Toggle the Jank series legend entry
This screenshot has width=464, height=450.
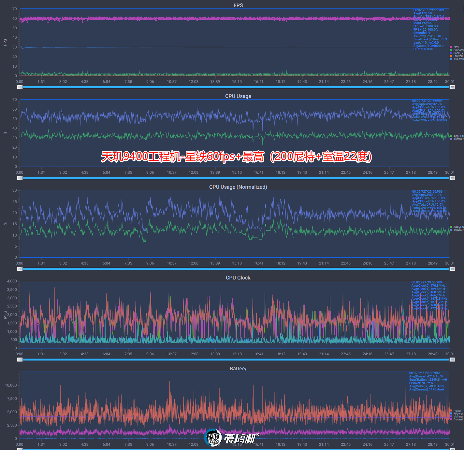pos(457,53)
